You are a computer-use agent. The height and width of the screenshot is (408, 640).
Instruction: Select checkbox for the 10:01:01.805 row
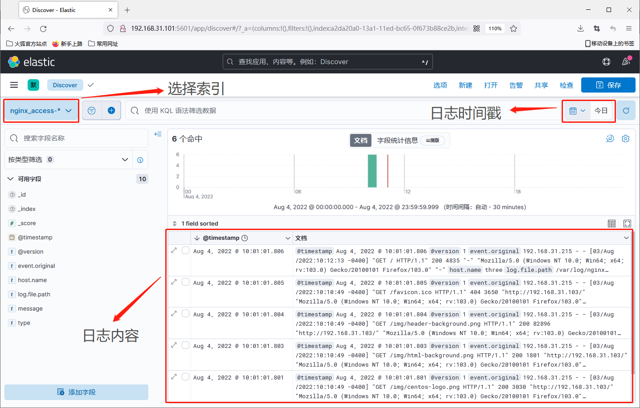point(186,282)
